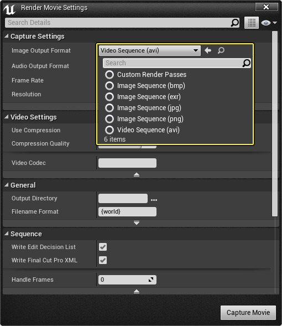
Task: Select Image Sequence (jpg) option
Action: (143, 108)
